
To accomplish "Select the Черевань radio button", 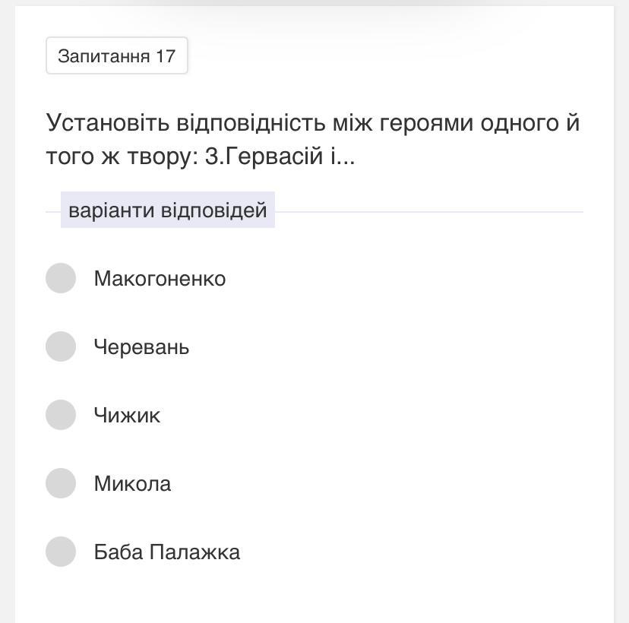I will click(x=61, y=346).
